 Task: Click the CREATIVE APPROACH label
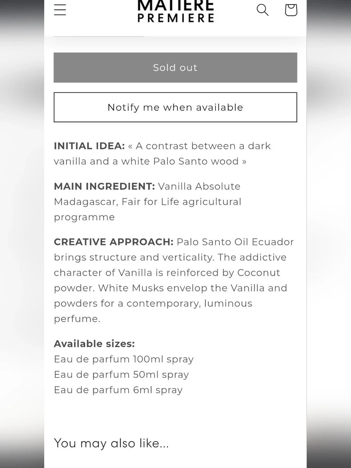coord(114,242)
